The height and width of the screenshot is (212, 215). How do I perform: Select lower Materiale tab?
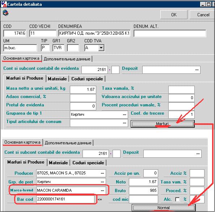[x=58, y=163]
